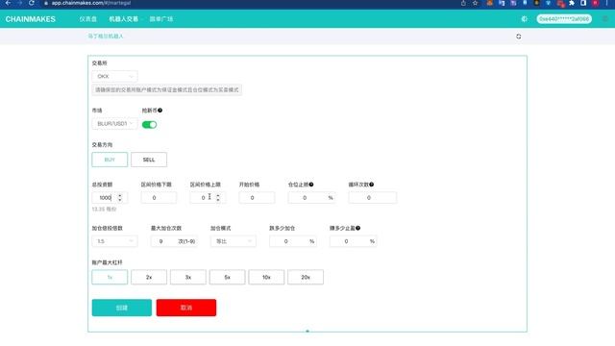Open the 机器人交易 nav tab
This screenshot has height=346, width=615.
(x=124, y=19)
